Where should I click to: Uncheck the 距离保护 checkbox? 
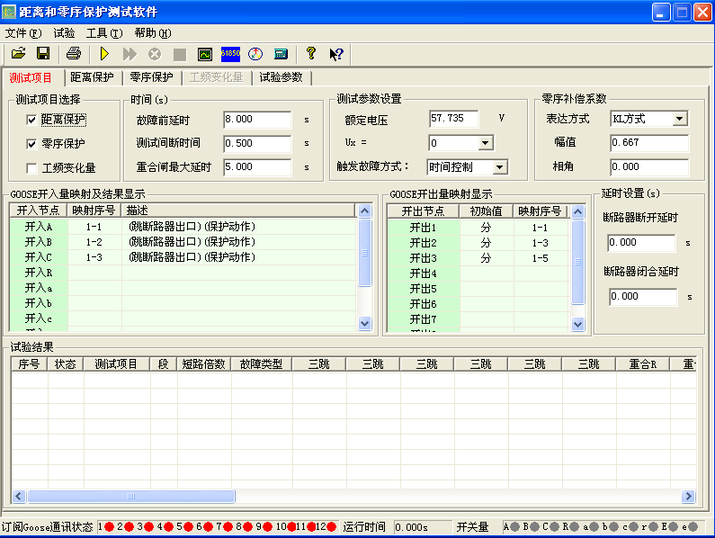coord(32,119)
